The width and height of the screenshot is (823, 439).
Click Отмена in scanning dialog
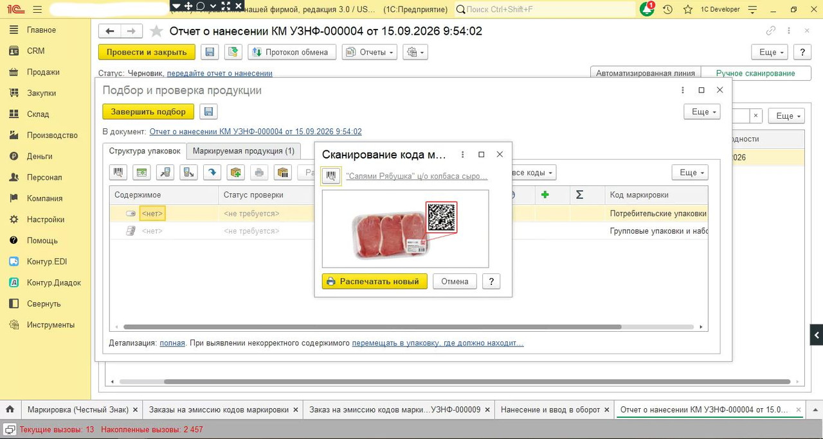coord(455,281)
